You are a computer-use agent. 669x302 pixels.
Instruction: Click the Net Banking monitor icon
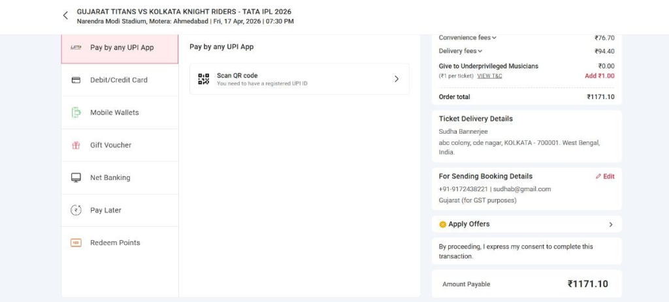(76, 177)
